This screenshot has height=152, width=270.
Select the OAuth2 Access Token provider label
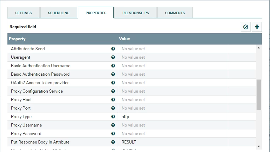click(40, 83)
